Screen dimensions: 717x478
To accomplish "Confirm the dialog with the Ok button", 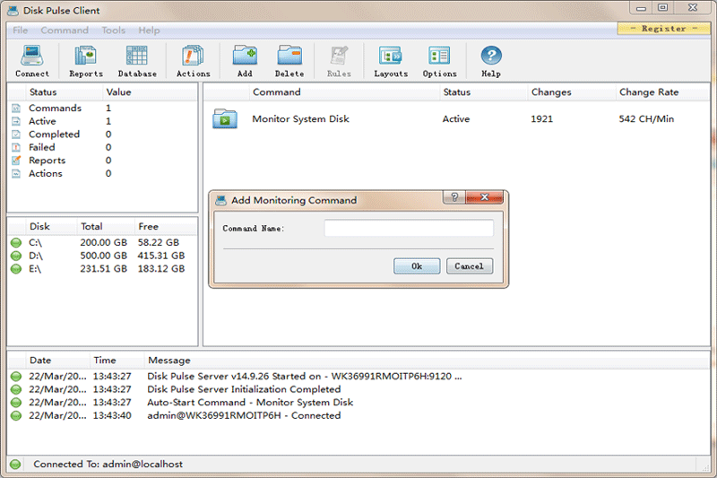I will [x=417, y=266].
